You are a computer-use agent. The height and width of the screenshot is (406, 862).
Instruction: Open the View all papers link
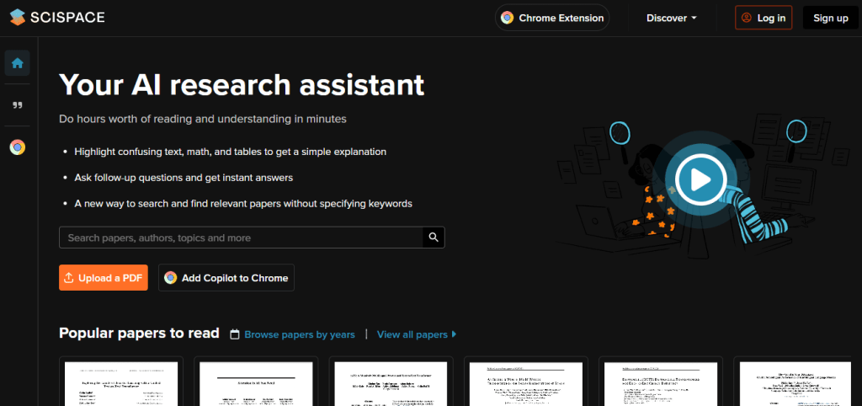pos(417,334)
